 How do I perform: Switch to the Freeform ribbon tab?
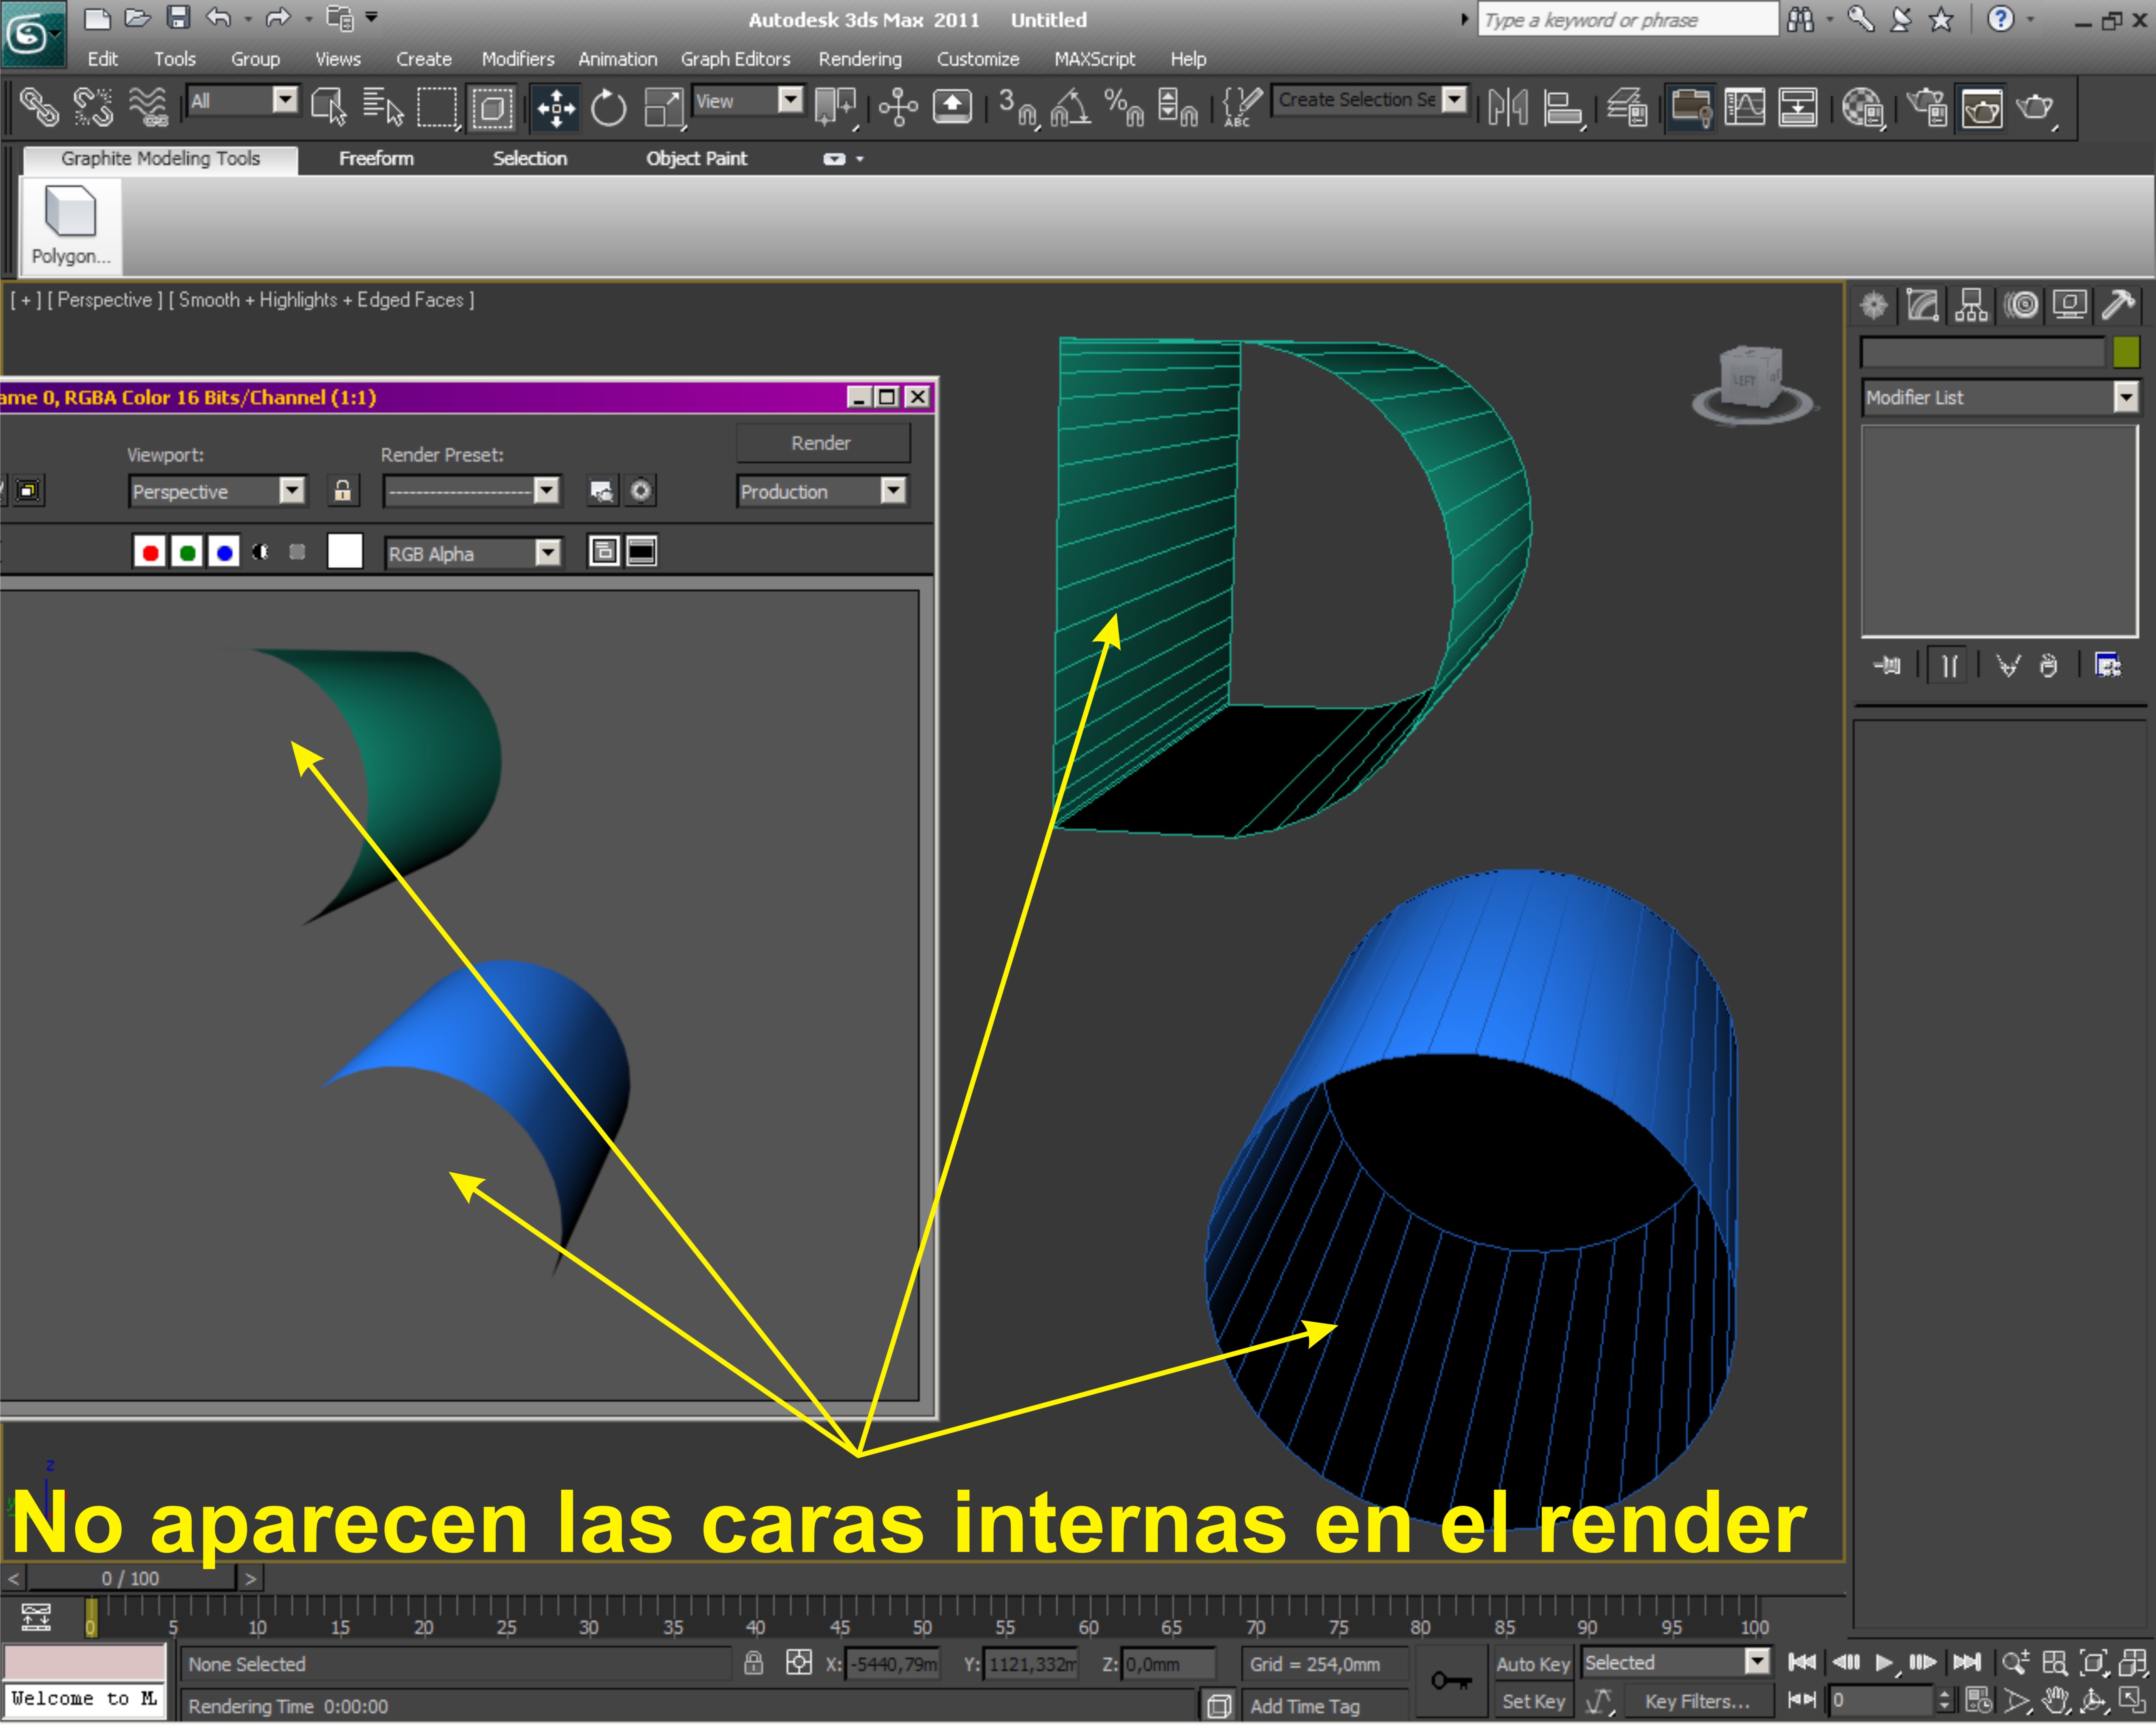coord(376,158)
